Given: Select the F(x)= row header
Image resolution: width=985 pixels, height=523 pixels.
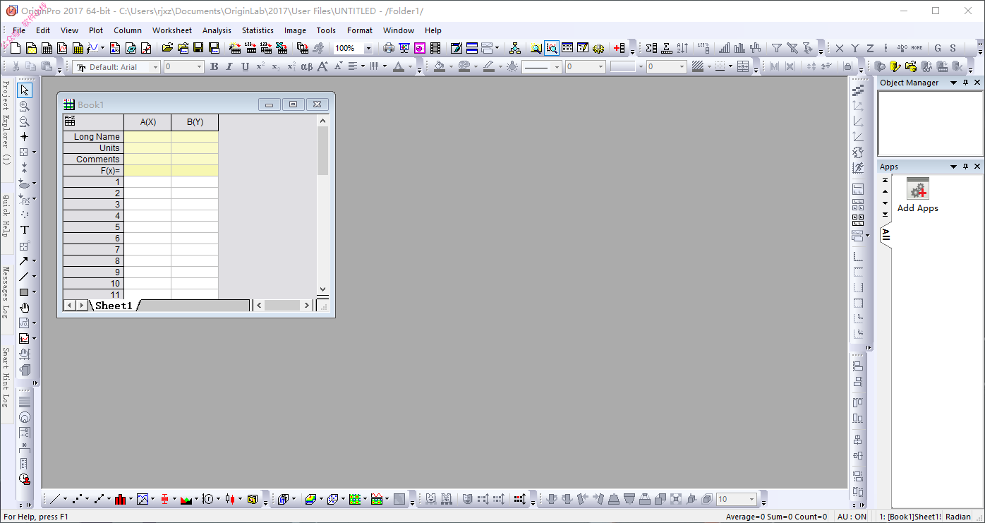Looking at the screenshot, I should [93, 171].
